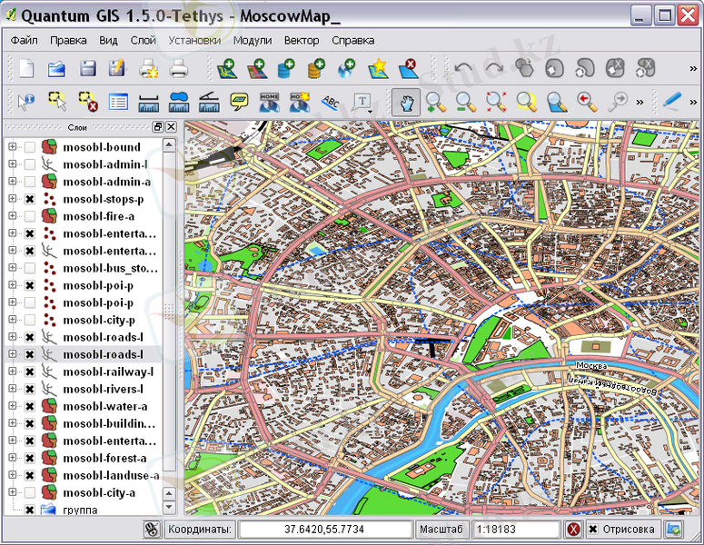
Task: Show bookmarks globe icon
Action: point(270,103)
